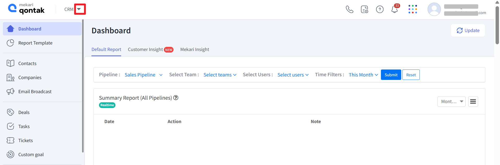Viewport: 500px width, 165px height.
Task: Expand the CRM product switcher dropdown
Action: click(x=79, y=9)
